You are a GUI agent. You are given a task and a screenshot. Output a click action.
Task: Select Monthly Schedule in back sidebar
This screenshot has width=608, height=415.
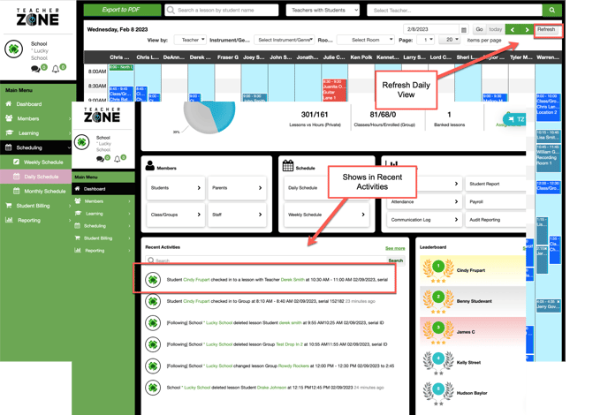35,191
